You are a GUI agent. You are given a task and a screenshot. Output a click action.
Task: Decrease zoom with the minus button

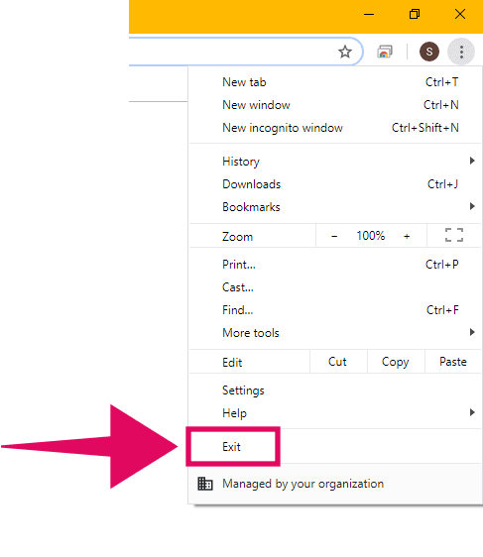pyautogui.click(x=334, y=236)
